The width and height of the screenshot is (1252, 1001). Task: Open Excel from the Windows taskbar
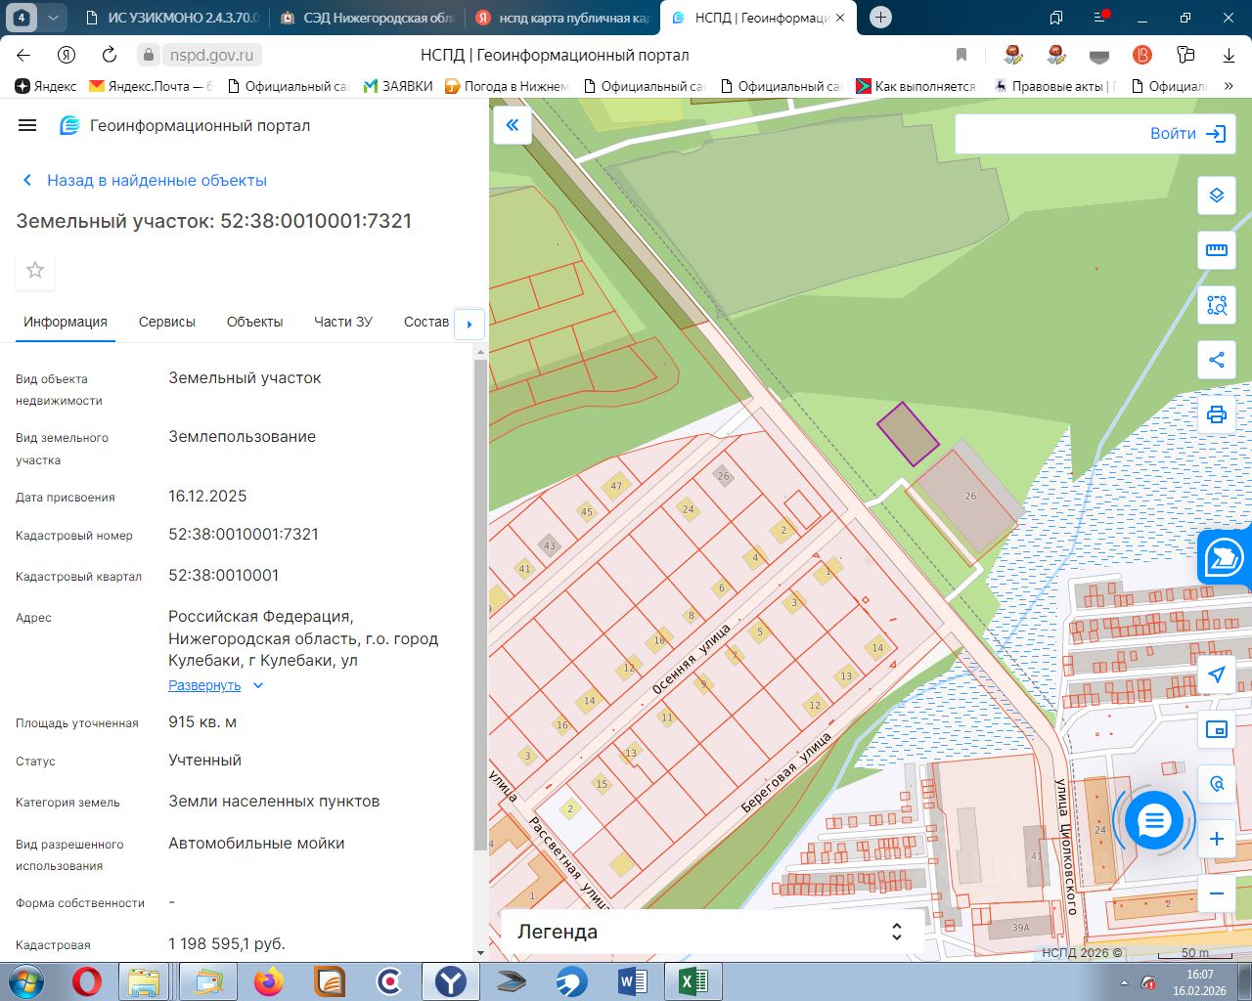(x=693, y=980)
